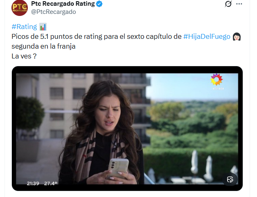This screenshot has width=257, height=197.
Task: Click the channel sun logo in the video frame
Action: (x=216, y=80)
